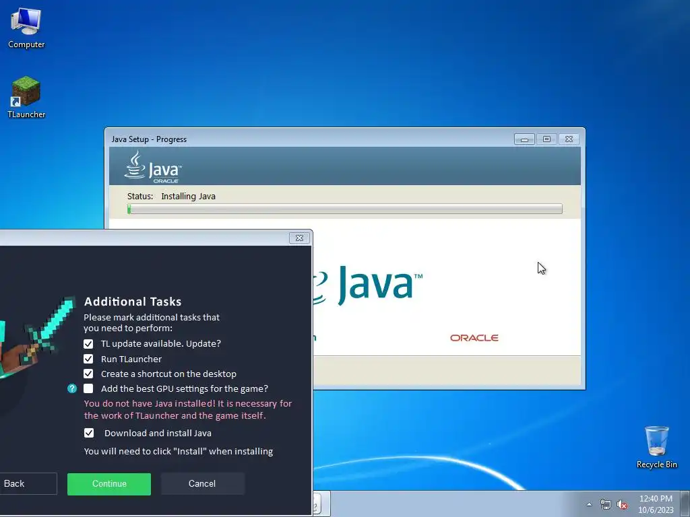The image size is (690, 517).
Task: Click the Show desktop strip on taskbar
Action: [x=685, y=504]
